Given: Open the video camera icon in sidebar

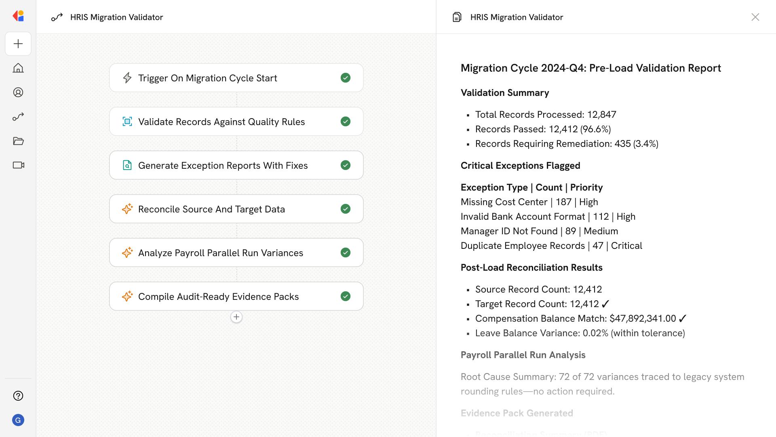Looking at the screenshot, I should tap(18, 165).
